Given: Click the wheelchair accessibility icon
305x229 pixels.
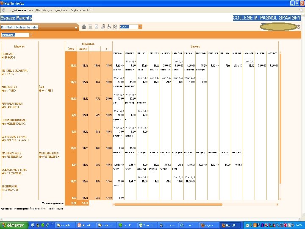Looking at the screenshot, I should pyautogui.click(x=109, y=27).
